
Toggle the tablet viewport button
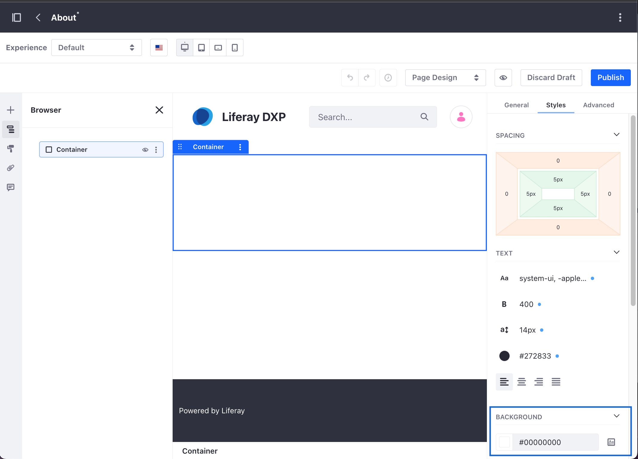coord(201,48)
